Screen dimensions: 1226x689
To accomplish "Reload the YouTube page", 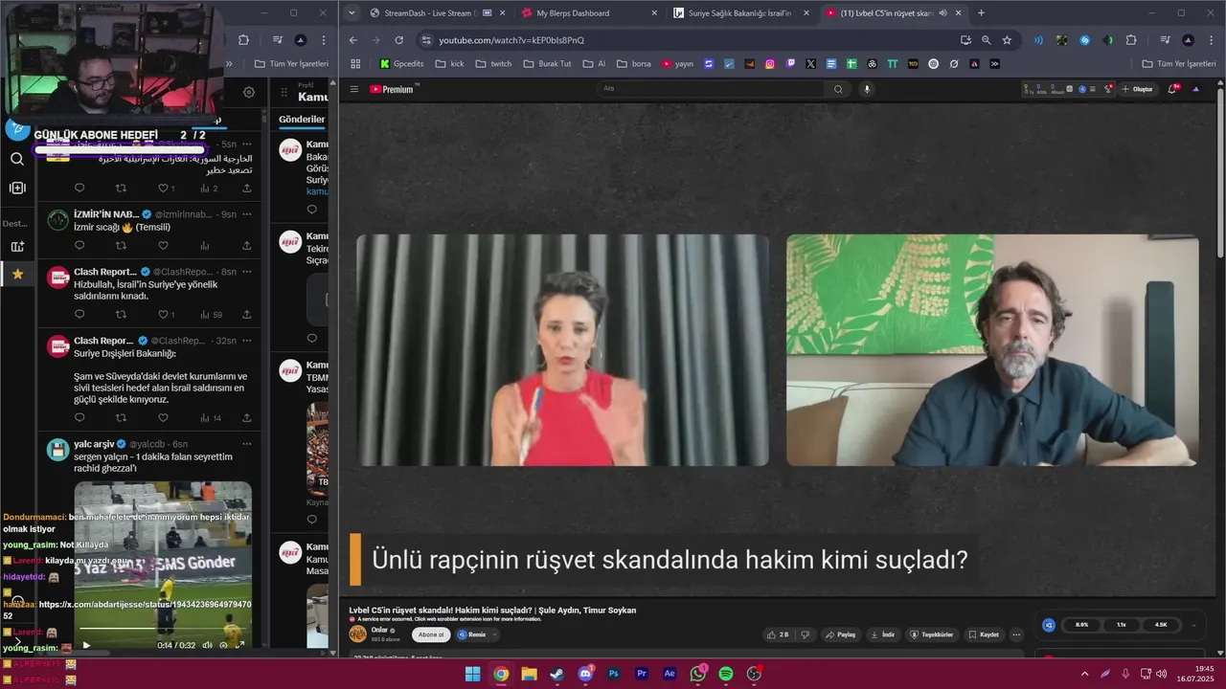I will pyautogui.click(x=399, y=40).
